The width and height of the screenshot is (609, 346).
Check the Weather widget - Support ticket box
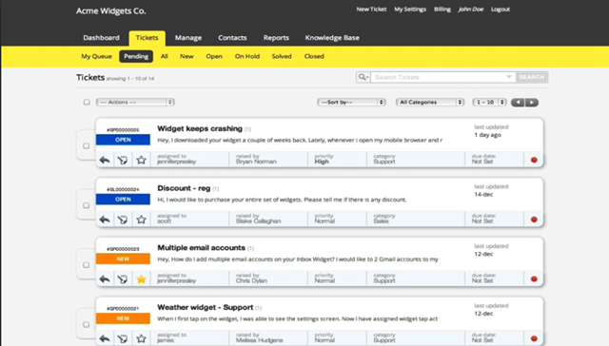[x=87, y=325]
